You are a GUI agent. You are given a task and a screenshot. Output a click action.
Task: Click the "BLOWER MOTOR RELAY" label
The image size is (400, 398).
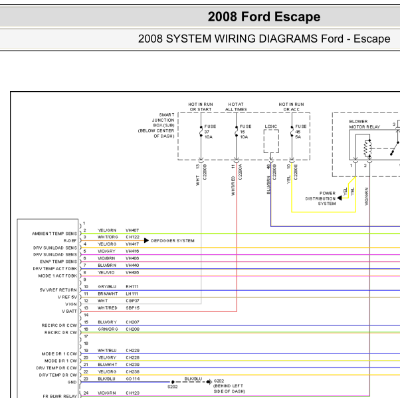coord(365,124)
